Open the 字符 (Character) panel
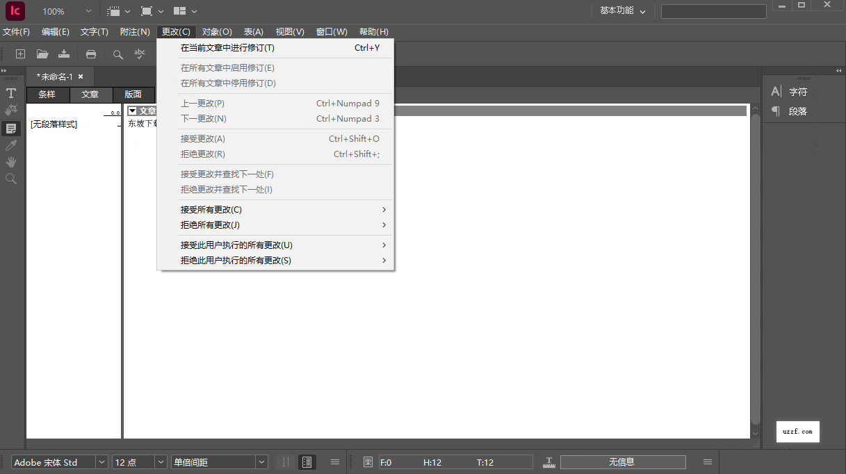 point(792,91)
